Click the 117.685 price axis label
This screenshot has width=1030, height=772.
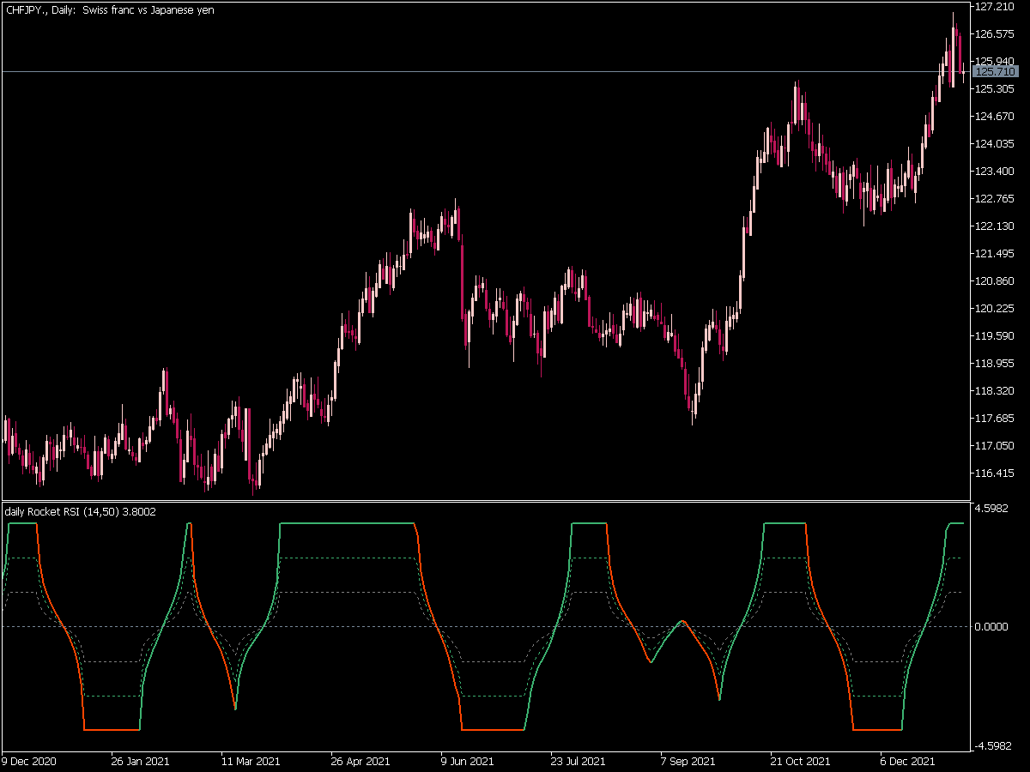pos(996,419)
